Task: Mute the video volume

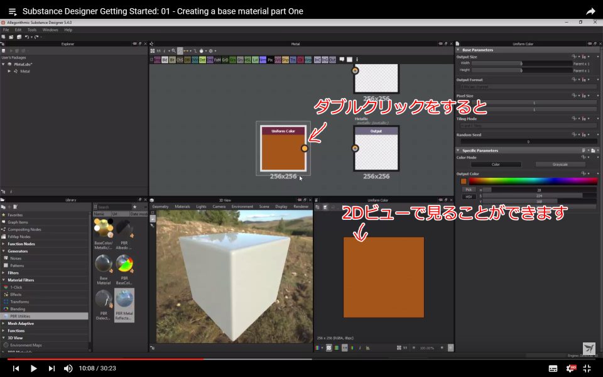Action: pyautogui.click(x=68, y=368)
